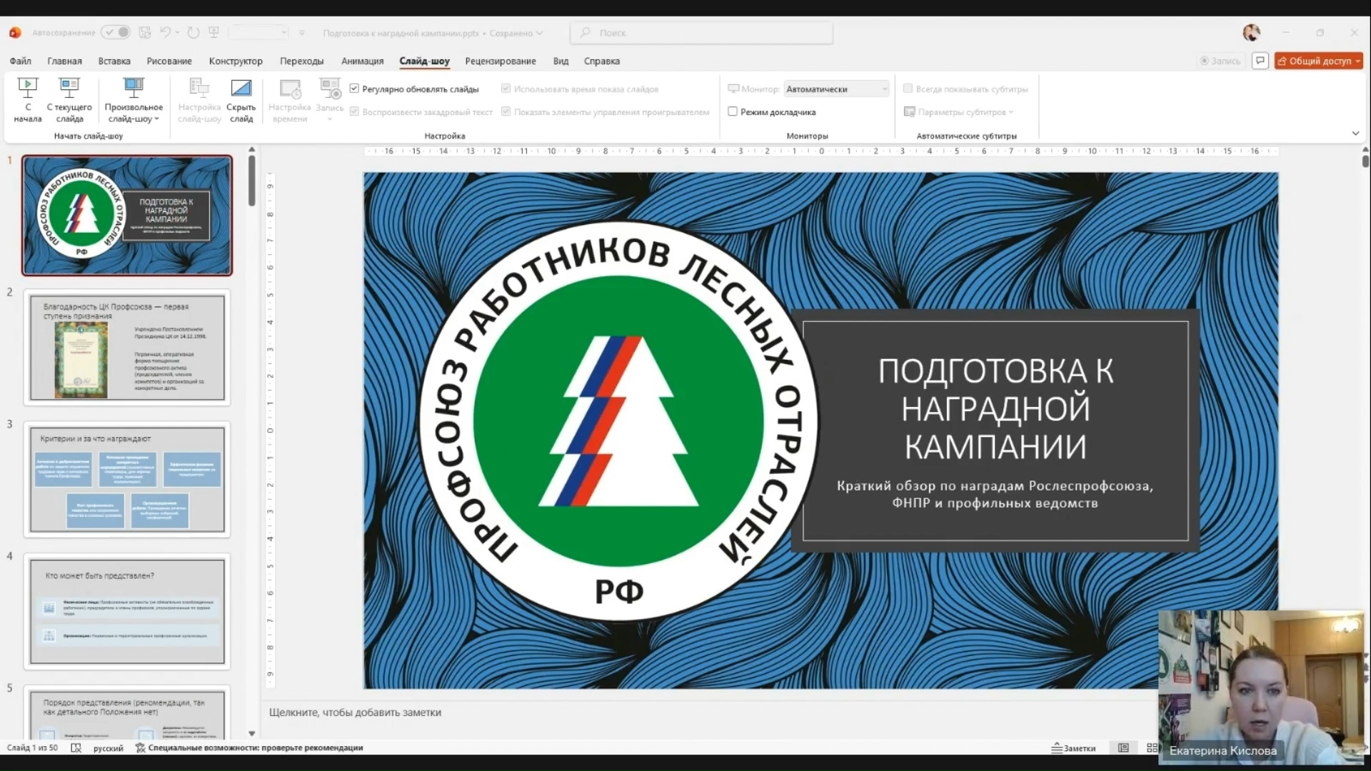Open the Рецензирование tab
This screenshot has width=1371, height=771.
pyautogui.click(x=501, y=61)
